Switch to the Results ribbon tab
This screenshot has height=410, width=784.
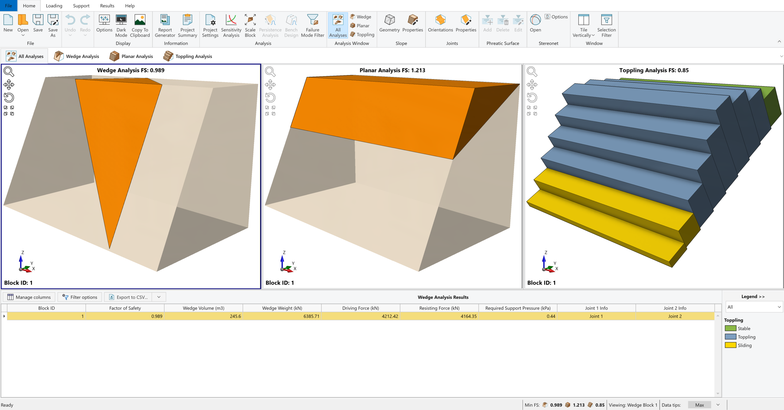coord(107,6)
